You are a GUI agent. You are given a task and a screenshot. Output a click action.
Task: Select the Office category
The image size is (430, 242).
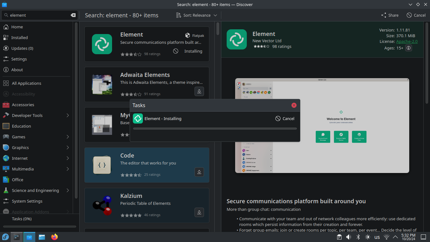tap(37, 180)
